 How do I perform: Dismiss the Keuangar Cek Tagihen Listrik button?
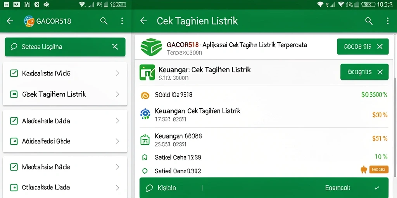364,72
